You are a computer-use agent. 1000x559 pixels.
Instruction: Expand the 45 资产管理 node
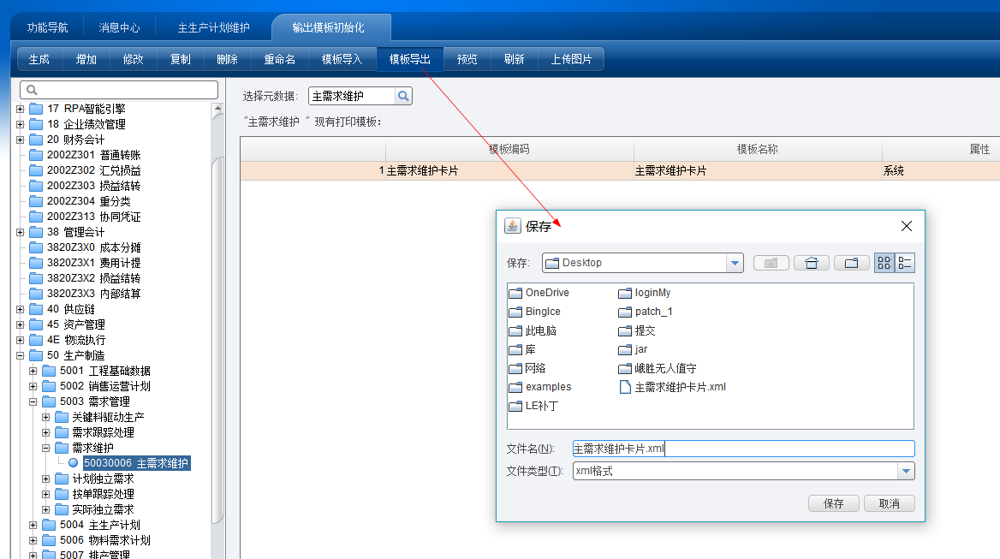point(21,325)
